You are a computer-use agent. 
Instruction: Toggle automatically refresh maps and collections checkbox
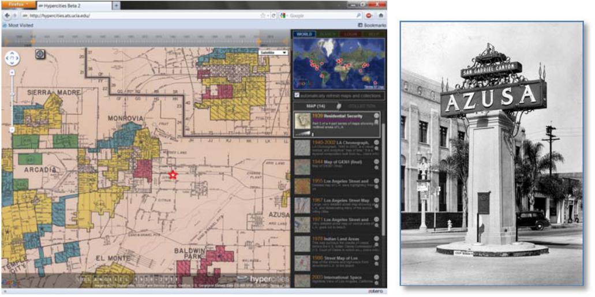coord(297,95)
